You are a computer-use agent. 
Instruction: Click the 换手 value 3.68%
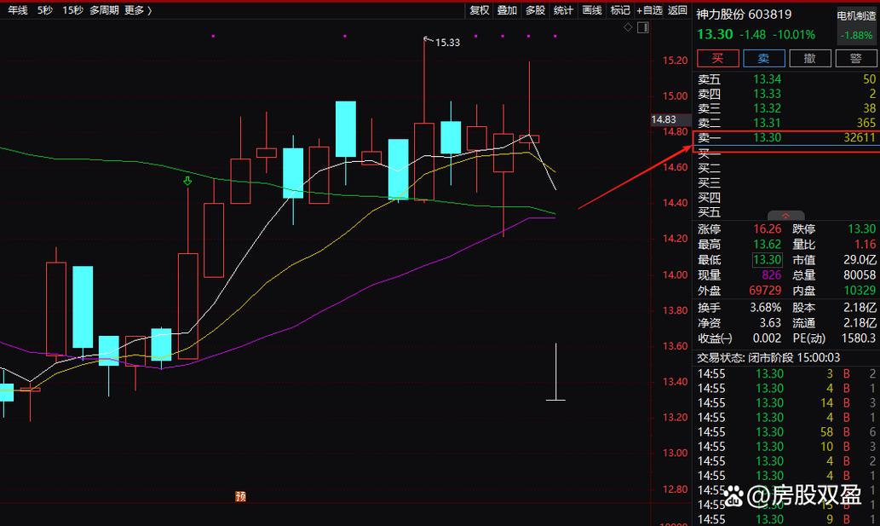[x=766, y=308]
